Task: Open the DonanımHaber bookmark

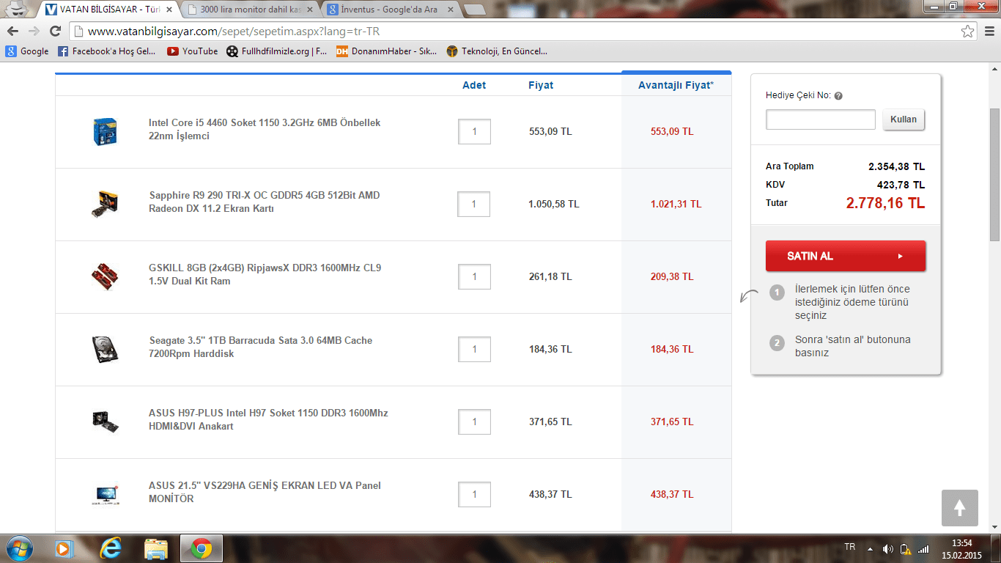Action: point(386,51)
